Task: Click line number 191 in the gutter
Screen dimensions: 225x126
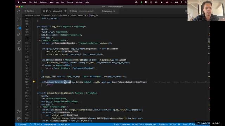Action: point(27,93)
